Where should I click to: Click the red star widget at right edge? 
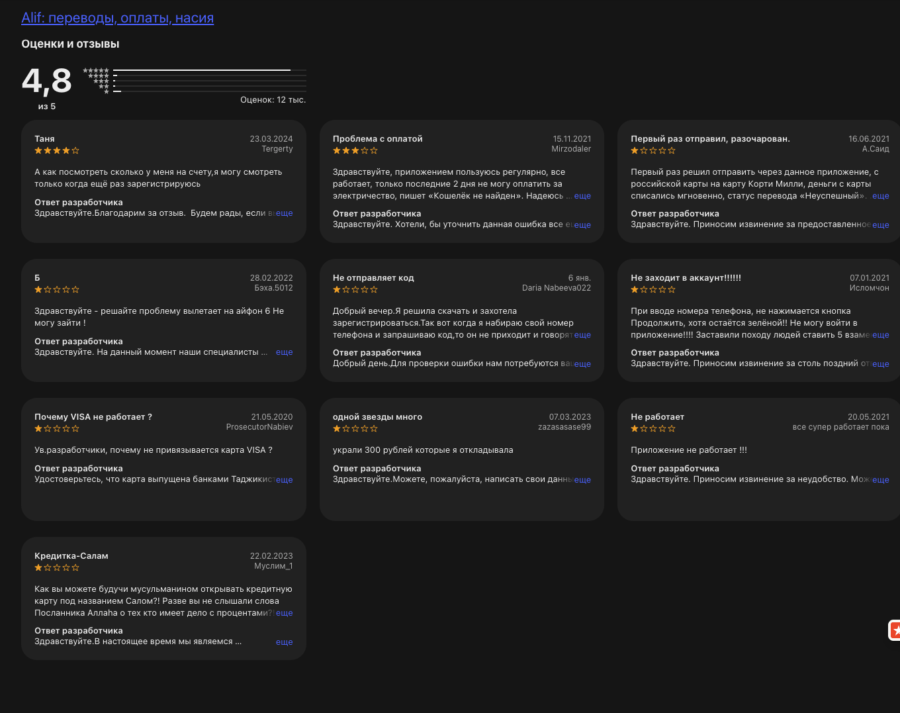pos(894,631)
